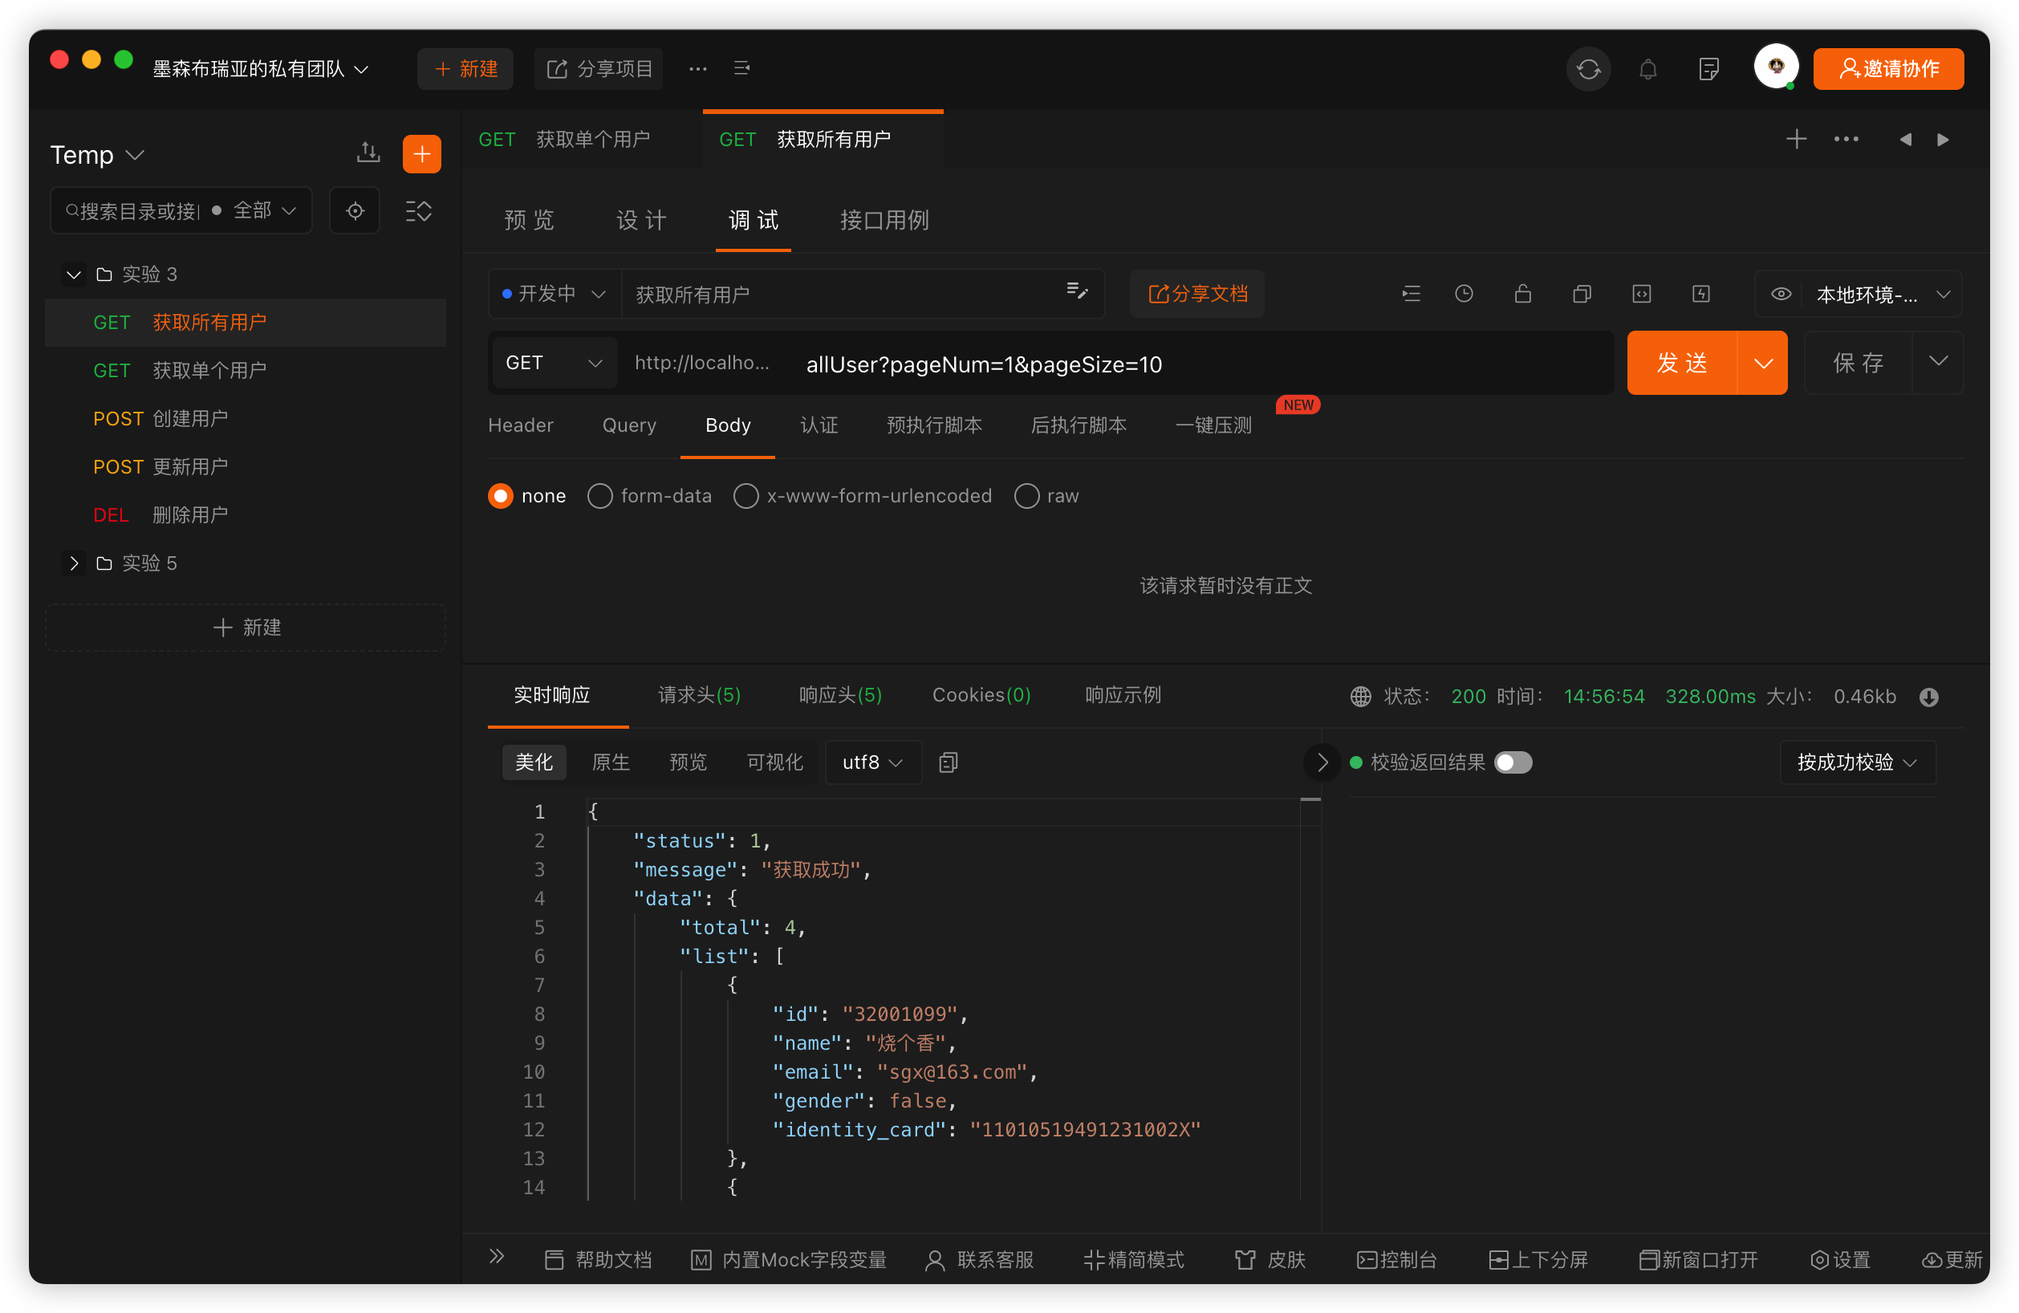Toggle the environment eye icon

(1781, 294)
